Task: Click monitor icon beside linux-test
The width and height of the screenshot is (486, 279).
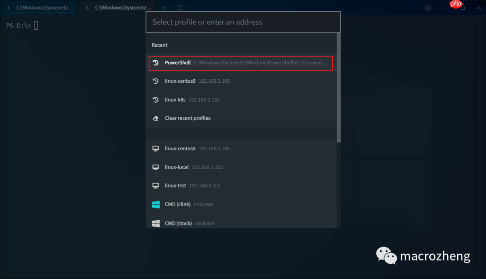Action: [x=156, y=185]
